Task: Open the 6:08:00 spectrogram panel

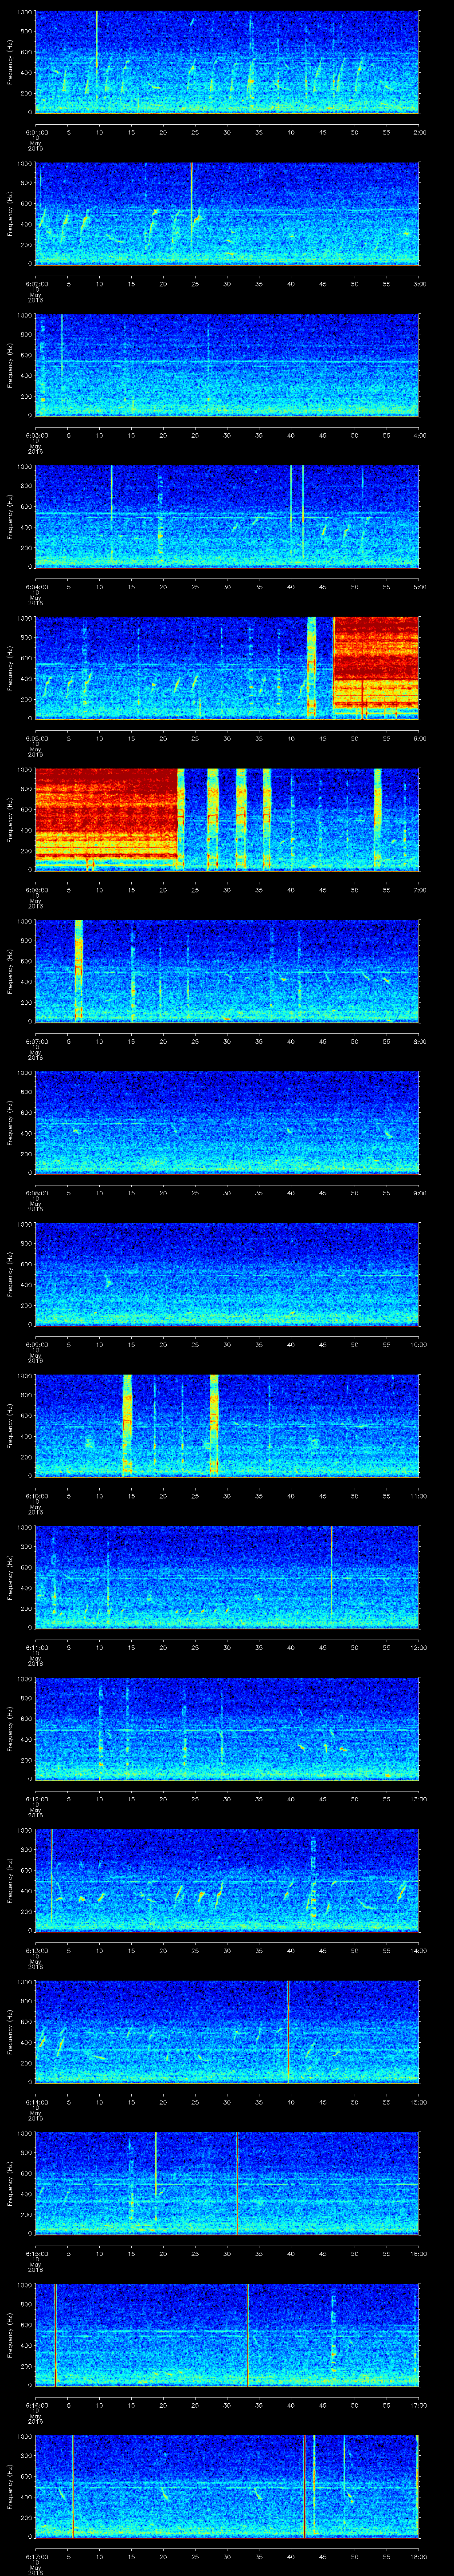Action: click(227, 1121)
